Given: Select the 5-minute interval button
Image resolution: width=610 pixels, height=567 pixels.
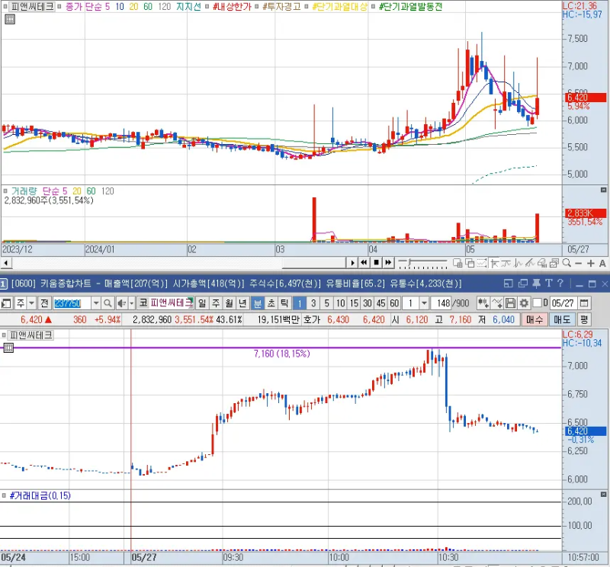Looking at the screenshot, I should click(327, 303).
